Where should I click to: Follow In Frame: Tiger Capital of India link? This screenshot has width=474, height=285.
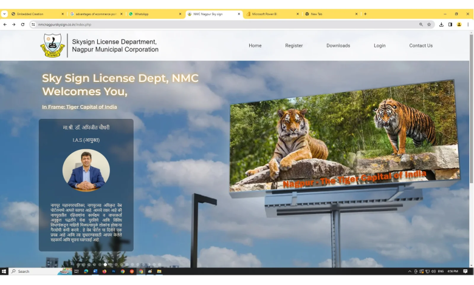tap(80, 107)
